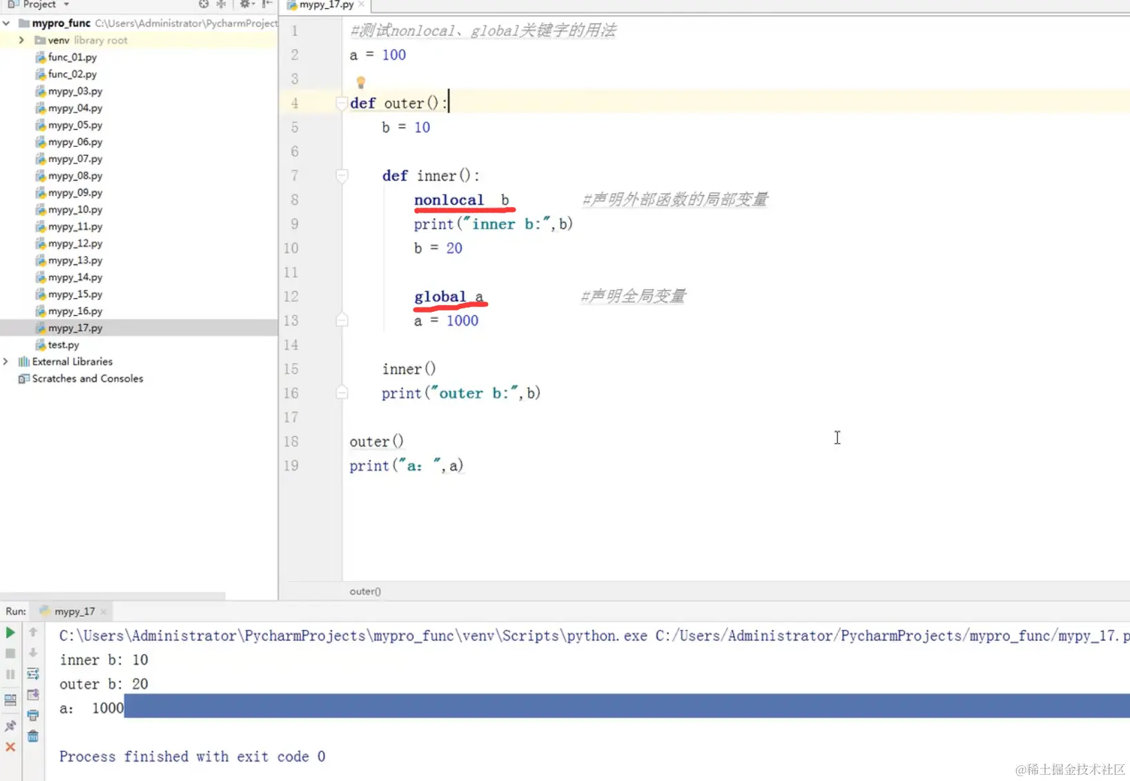Select the mypy_17.py editor tab

[x=326, y=5]
